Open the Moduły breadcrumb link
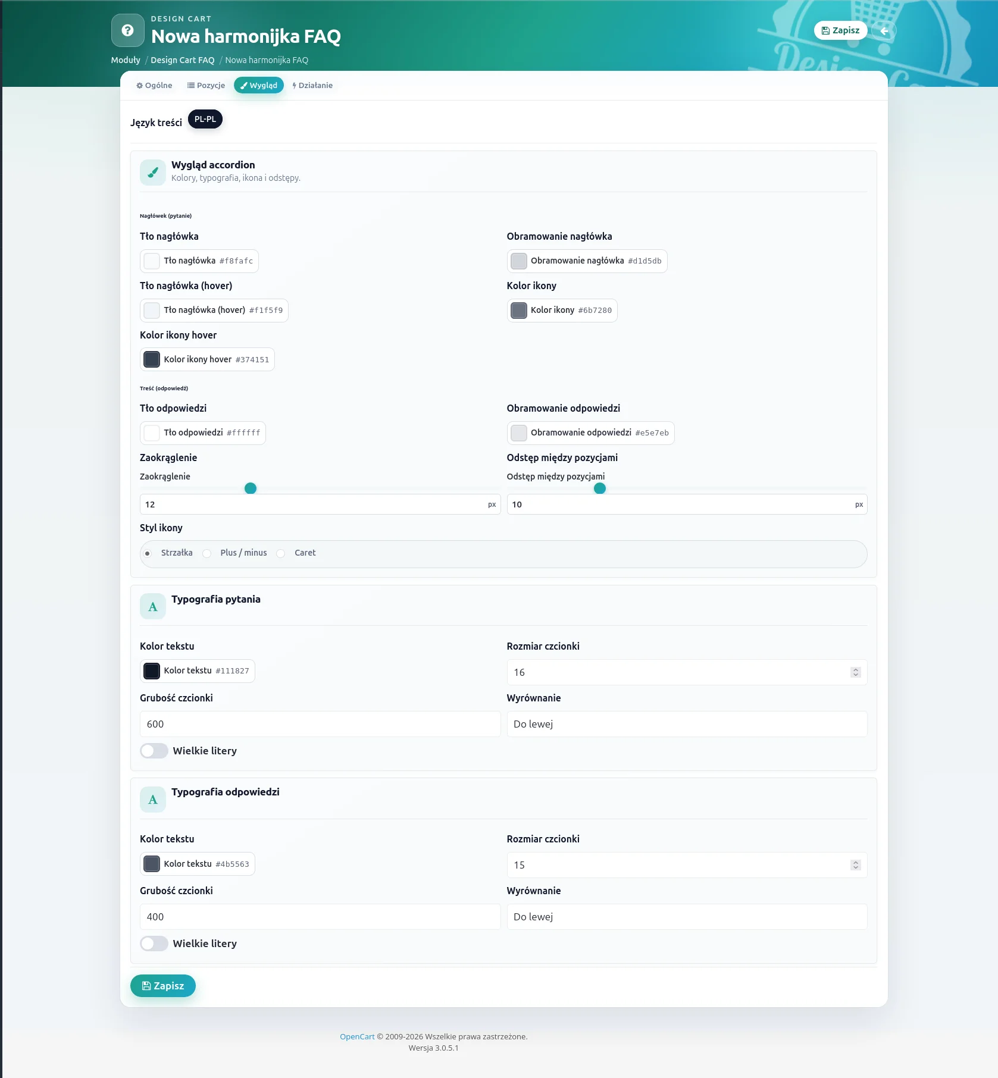 tap(126, 60)
